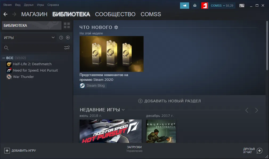Image resolution: width=269 pixels, height=159 pixels.
Task: Open the Вид menu
Action: [18, 5]
